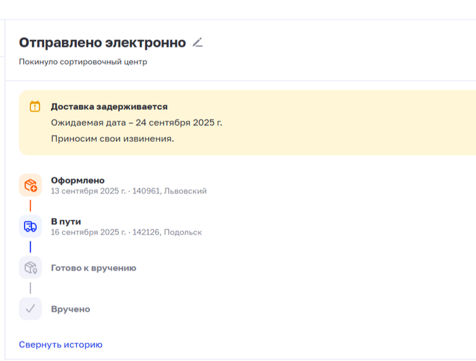476x361 pixels.
Task: Click the heading Отправлено электронно
Action: 102,43
